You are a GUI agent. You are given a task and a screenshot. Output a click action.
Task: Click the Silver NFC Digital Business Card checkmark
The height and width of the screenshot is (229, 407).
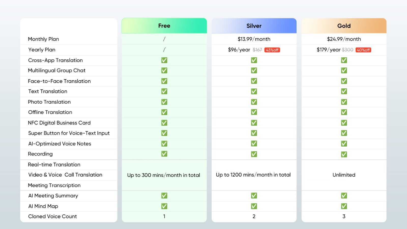coord(254,123)
